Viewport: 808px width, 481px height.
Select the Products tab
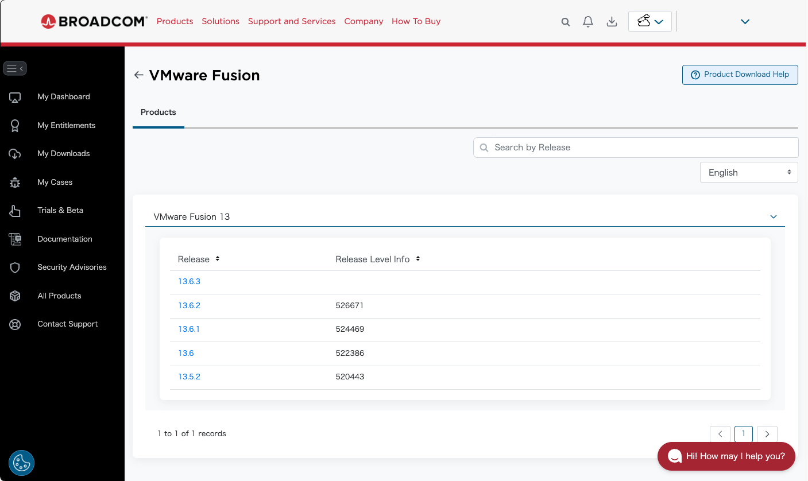click(x=158, y=113)
